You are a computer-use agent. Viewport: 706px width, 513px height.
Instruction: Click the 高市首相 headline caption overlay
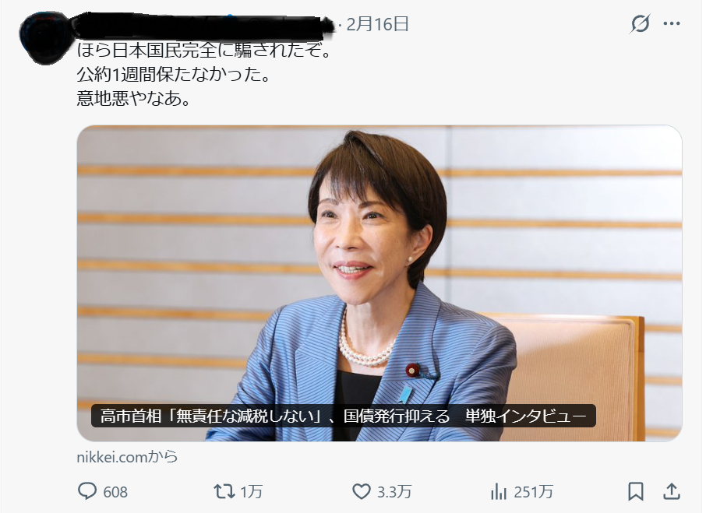tap(343, 416)
